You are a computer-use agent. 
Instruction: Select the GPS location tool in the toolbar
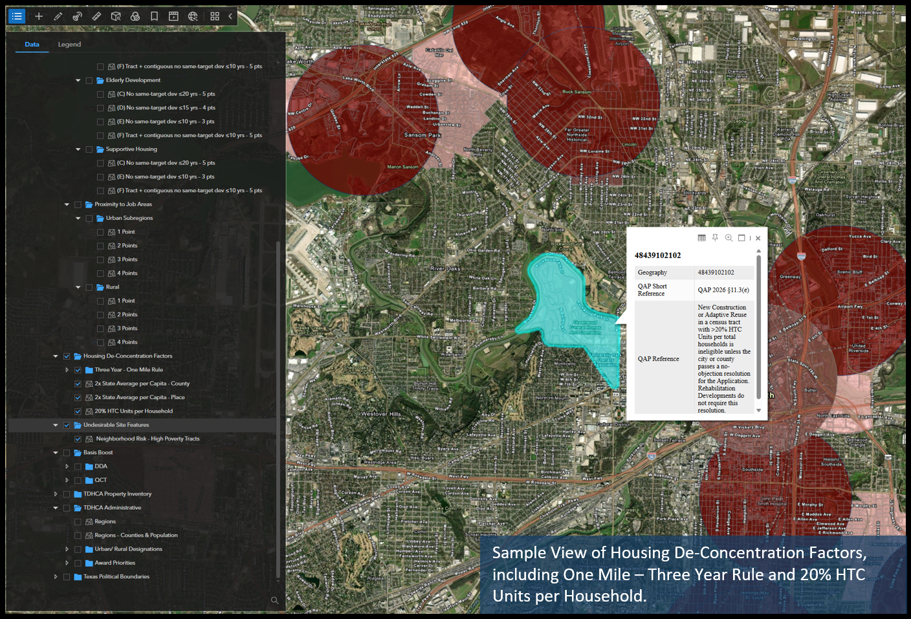coord(77,16)
